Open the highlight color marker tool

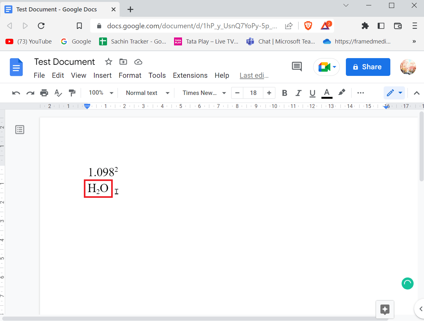point(342,92)
